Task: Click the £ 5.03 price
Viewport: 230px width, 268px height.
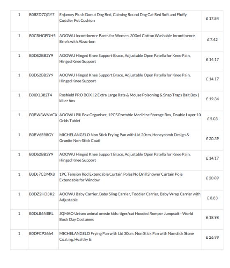Action: click(212, 119)
